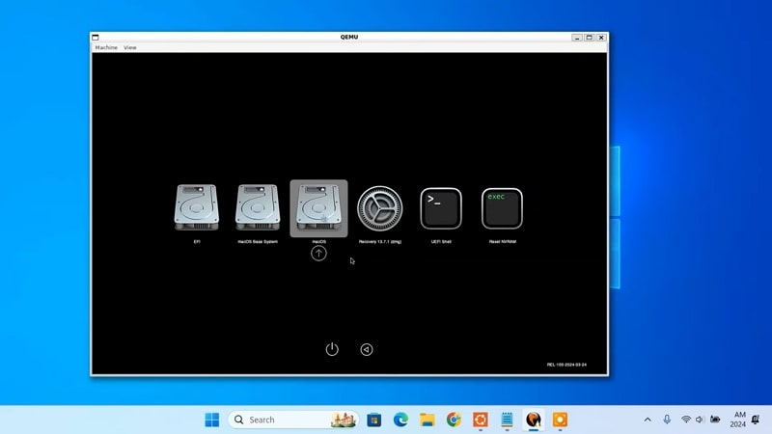The image size is (772, 434).
Task: Minimize the QEMU window
Action: tap(577, 38)
